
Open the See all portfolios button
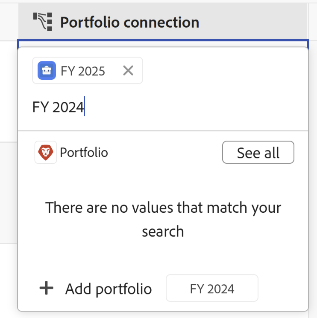[258, 152]
